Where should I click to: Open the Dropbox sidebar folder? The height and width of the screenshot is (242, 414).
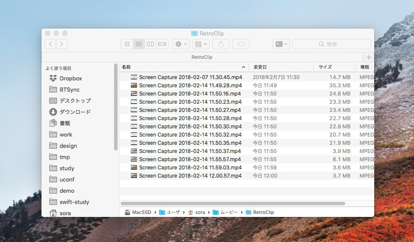(70, 78)
